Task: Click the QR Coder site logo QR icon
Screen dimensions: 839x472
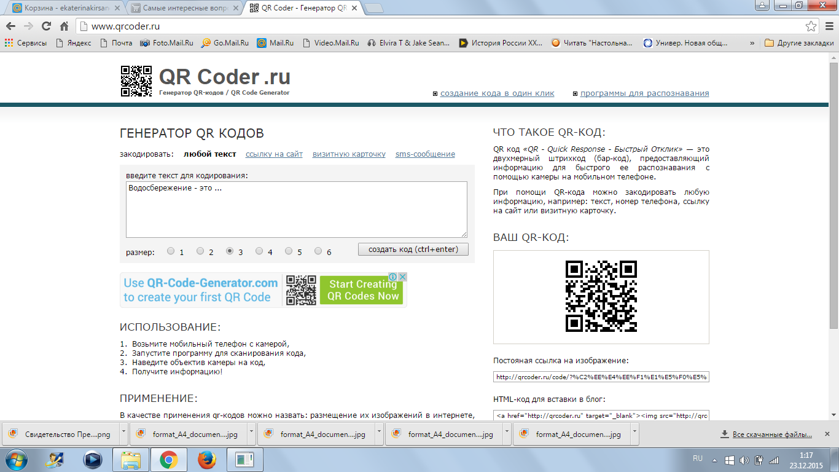Action: click(136, 81)
